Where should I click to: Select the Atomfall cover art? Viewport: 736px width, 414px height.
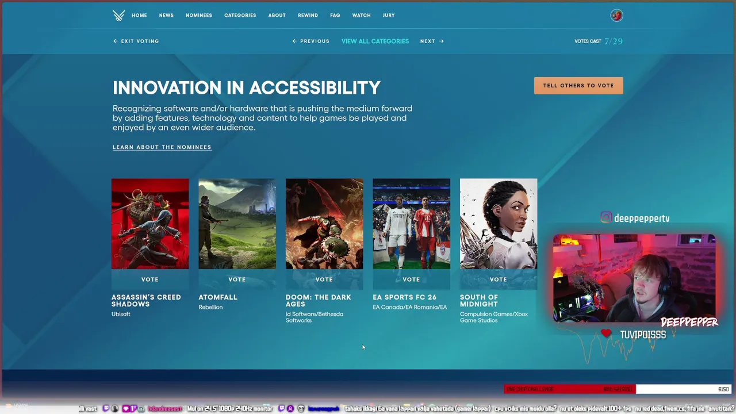click(237, 224)
